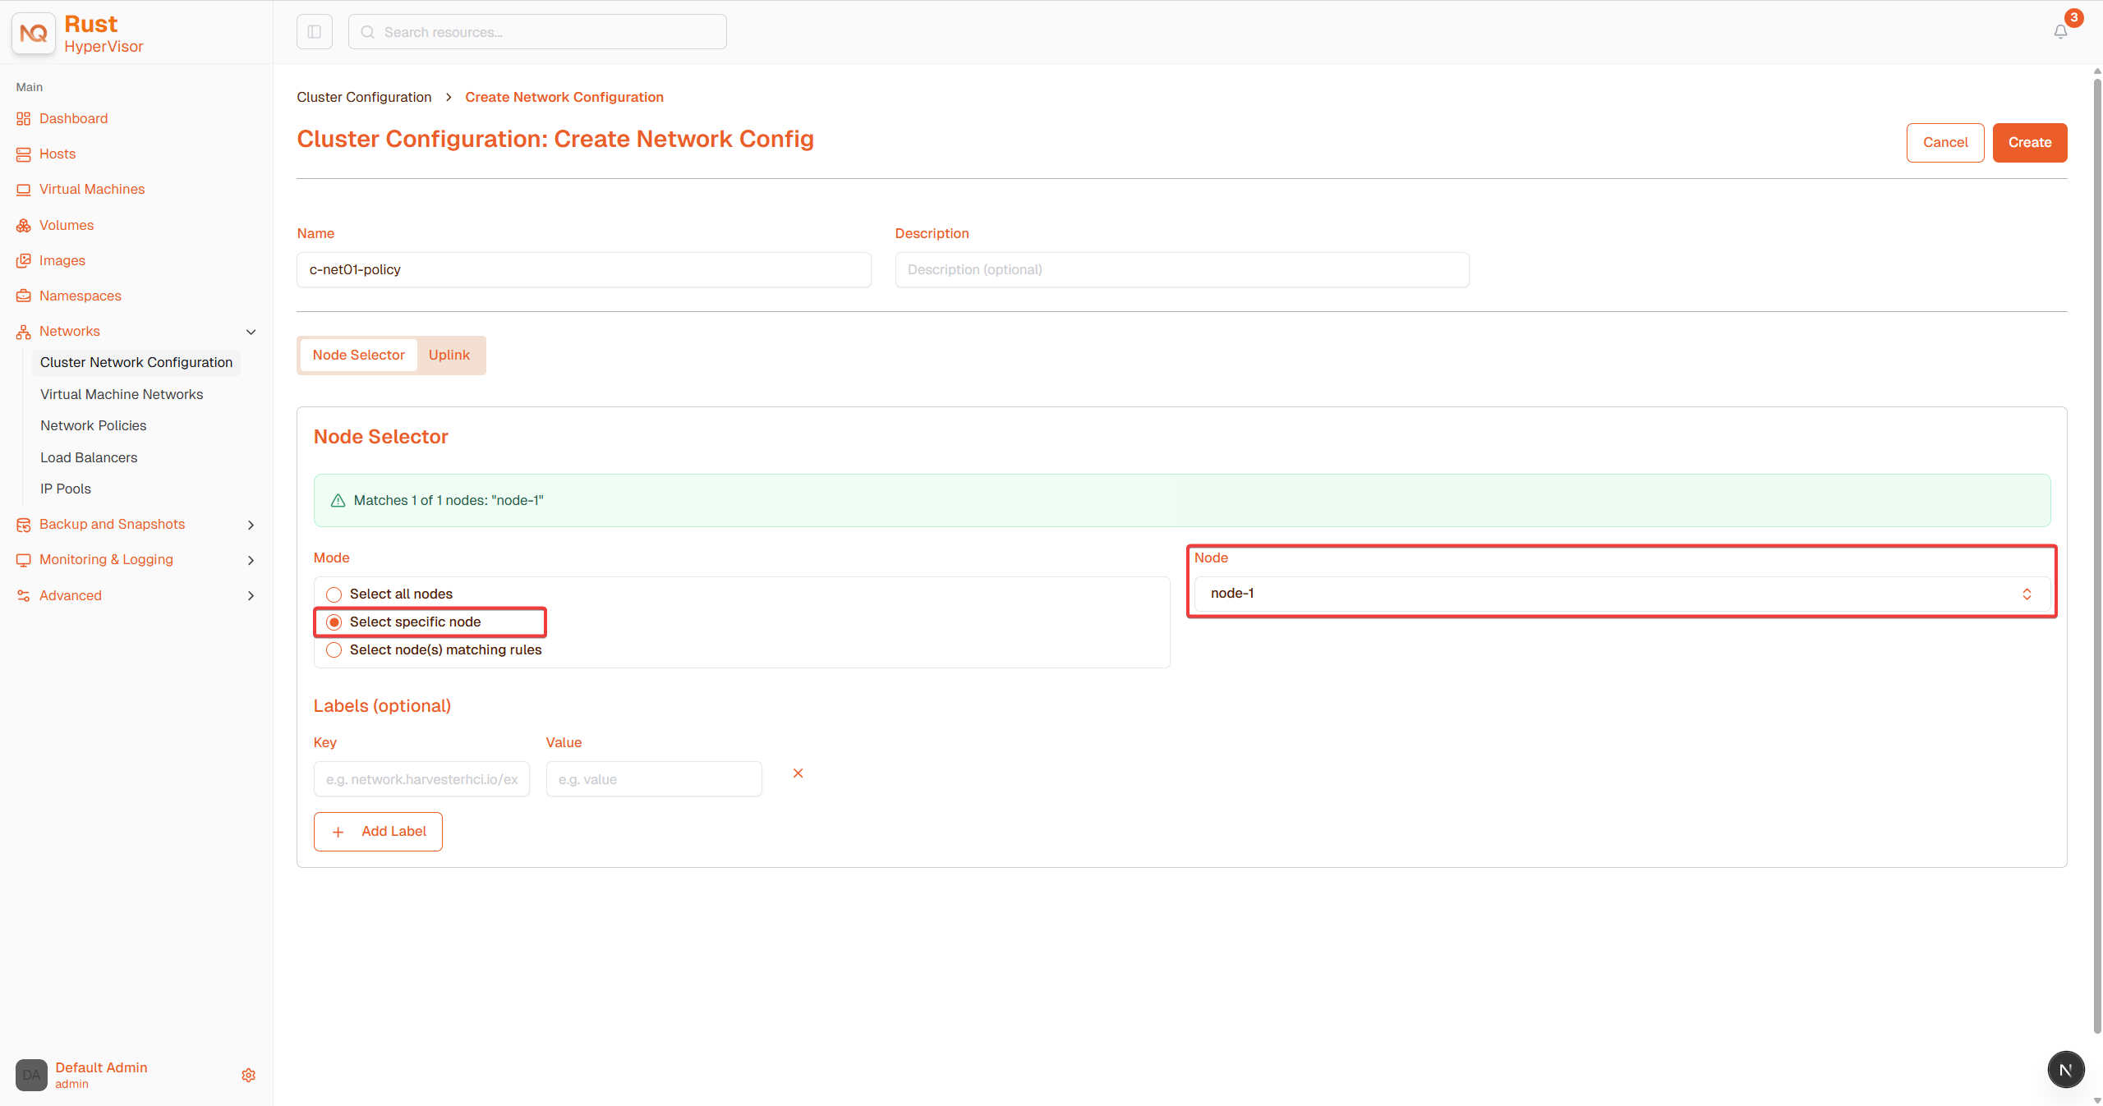The height and width of the screenshot is (1106, 2103).
Task: Open the Hosts link
Action: (x=58, y=154)
